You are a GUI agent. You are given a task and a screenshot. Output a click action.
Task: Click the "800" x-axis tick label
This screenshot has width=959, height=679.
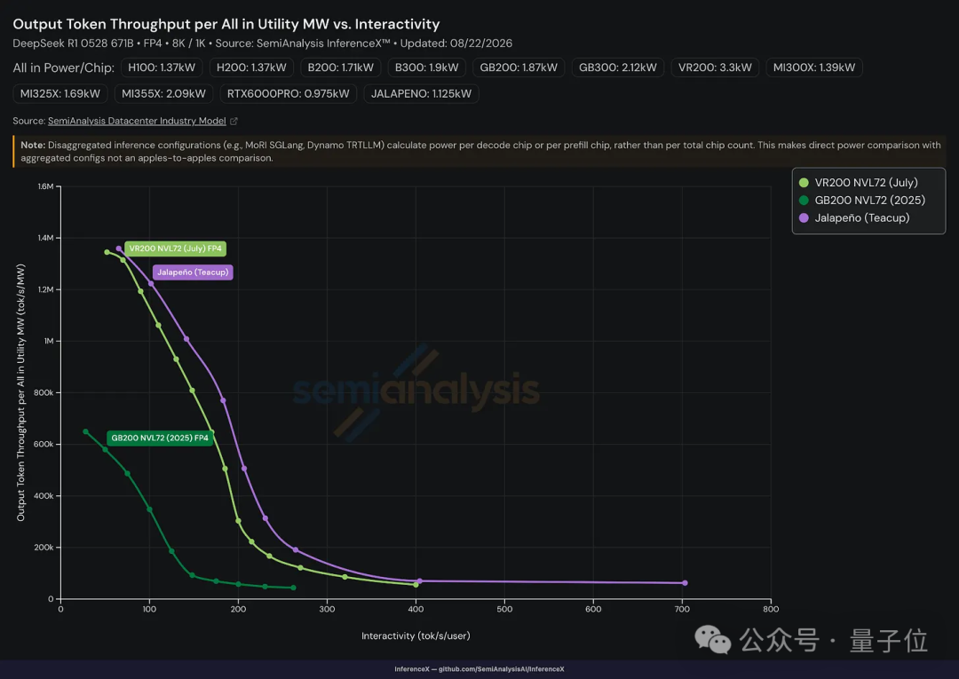771,609
